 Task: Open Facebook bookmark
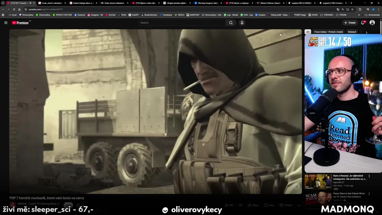(x=80, y=15)
